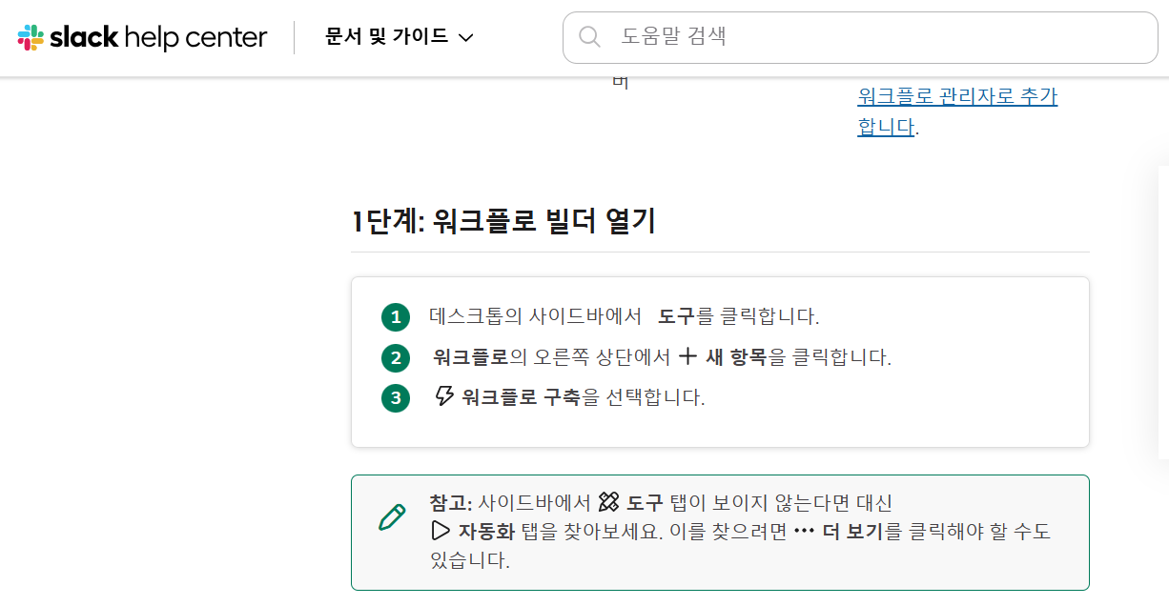Click the magnifier icon in search bar
Viewport: 1169px width, 606px height.
click(590, 37)
